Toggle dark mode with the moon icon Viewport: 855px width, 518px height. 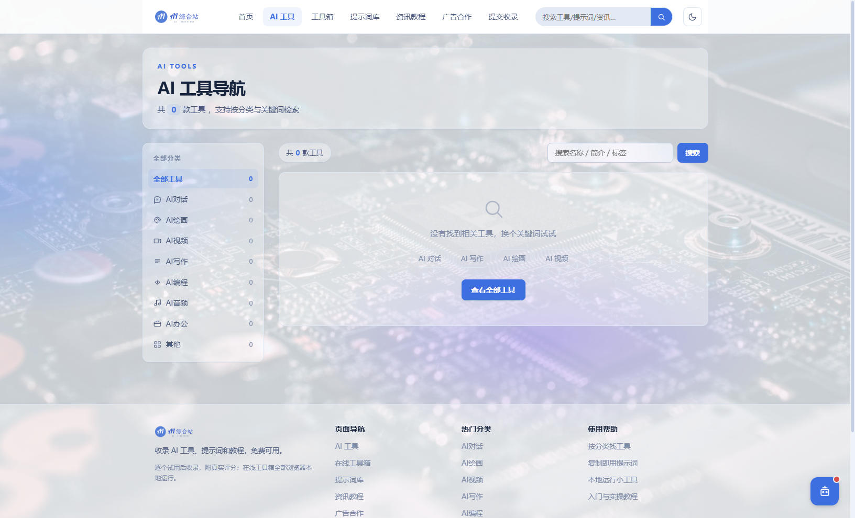pyautogui.click(x=692, y=17)
